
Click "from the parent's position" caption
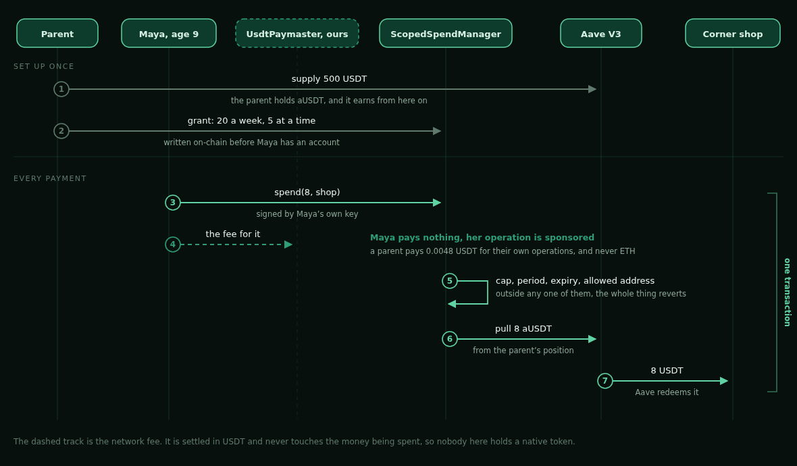[x=523, y=350]
